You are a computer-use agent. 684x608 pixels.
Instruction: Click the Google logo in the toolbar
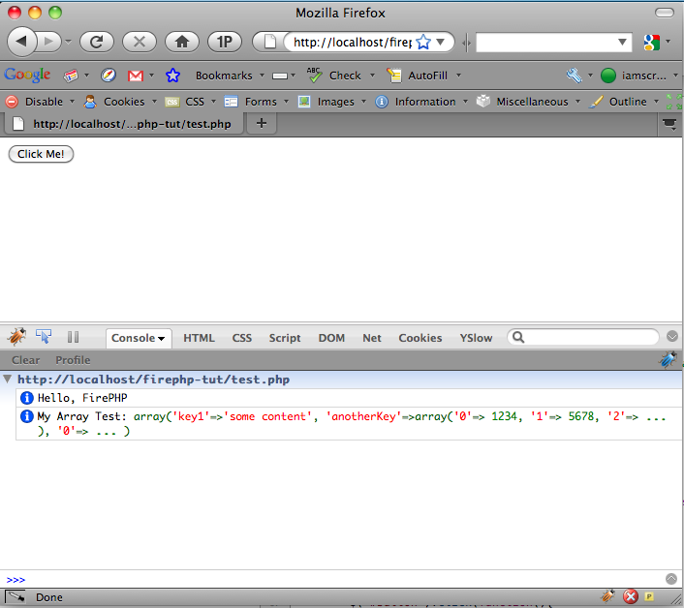27,75
